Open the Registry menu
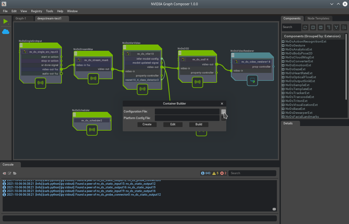 [36, 11]
